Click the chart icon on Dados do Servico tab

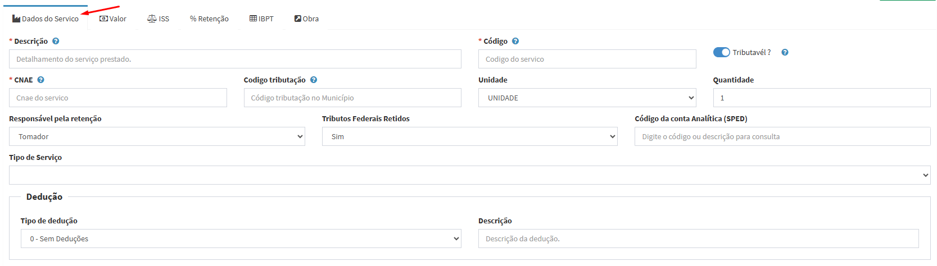[x=16, y=19]
